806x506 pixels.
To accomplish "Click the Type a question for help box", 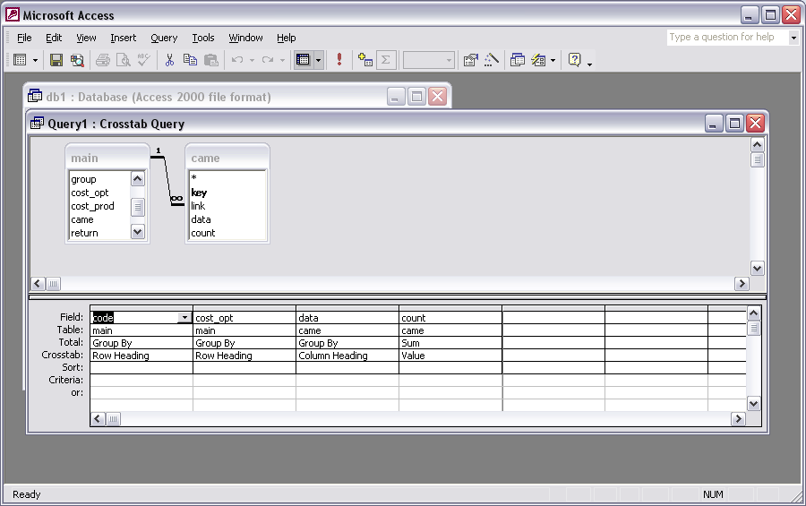I will (726, 38).
